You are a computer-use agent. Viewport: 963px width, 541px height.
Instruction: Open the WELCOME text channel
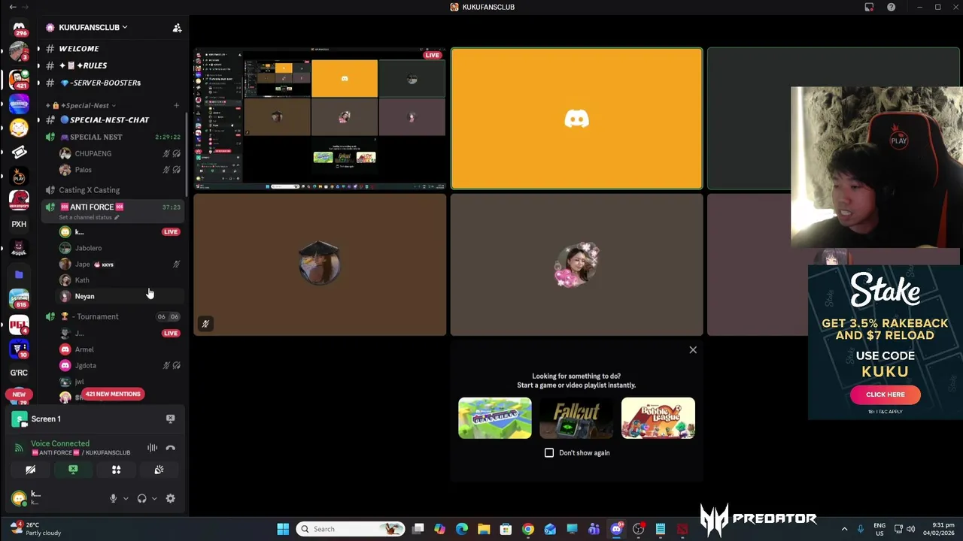click(x=113, y=49)
